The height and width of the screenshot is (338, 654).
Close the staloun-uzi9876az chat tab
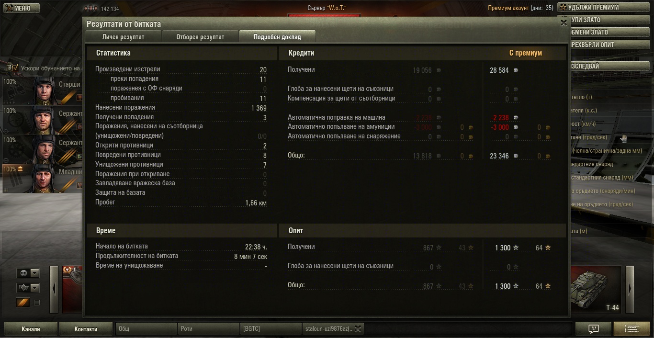pyautogui.click(x=358, y=329)
